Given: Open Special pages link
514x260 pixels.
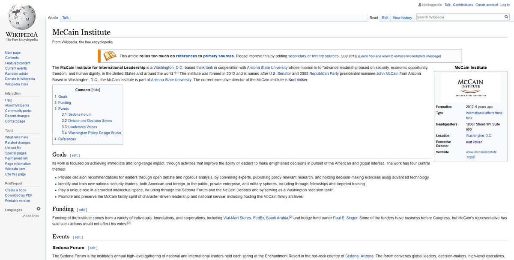Looking at the screenshot, I should pos(16,153).
